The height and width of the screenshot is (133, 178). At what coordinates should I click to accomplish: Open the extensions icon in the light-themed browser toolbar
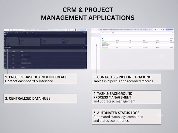[x=158, y=29]
